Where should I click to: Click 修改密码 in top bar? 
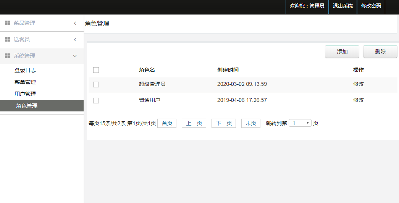(x=371, y=6)
